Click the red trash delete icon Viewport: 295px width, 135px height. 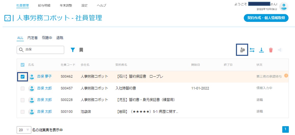point(271,50)
